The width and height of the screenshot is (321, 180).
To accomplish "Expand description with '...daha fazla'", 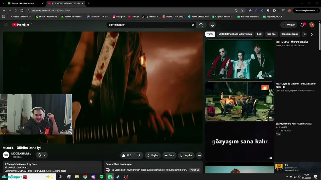I will click(x=60, y=171).
